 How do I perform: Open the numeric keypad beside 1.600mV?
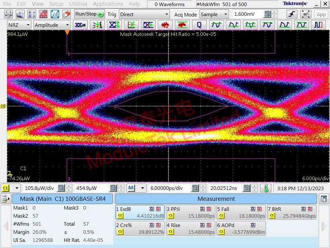point(266,13)
